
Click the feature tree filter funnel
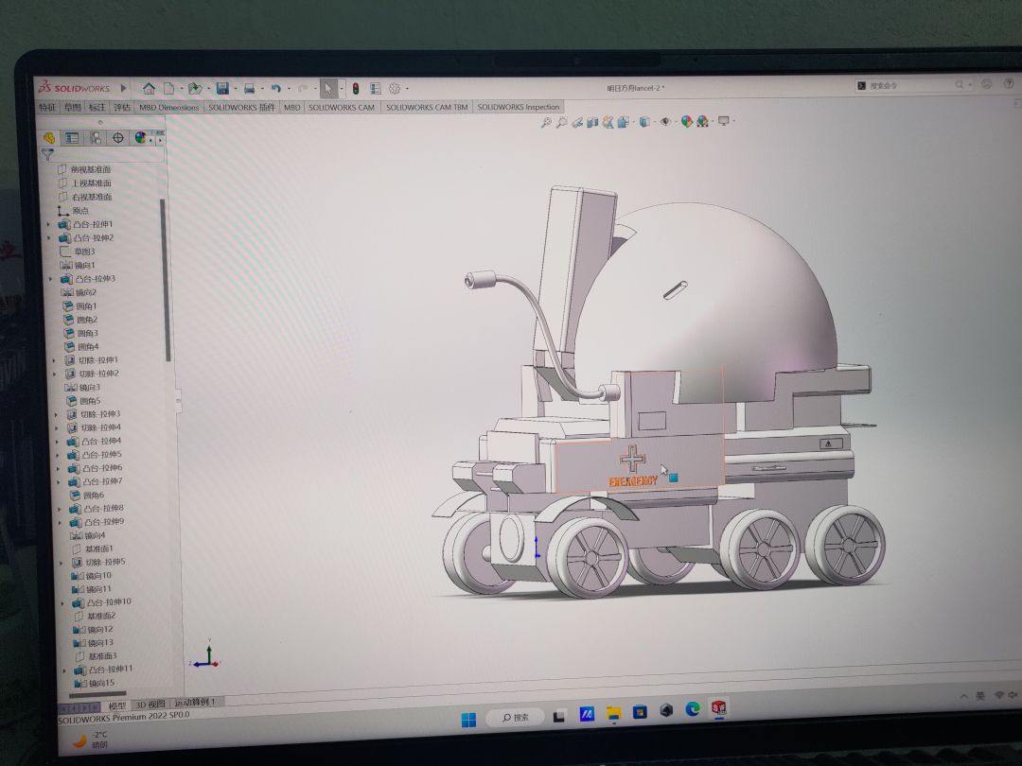pos(47,154)
